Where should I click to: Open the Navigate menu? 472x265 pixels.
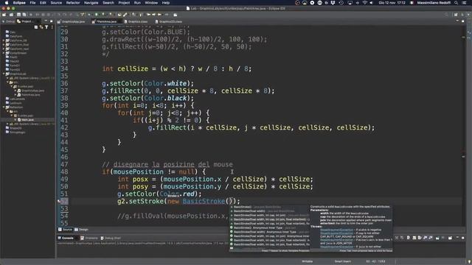[91, 3]
